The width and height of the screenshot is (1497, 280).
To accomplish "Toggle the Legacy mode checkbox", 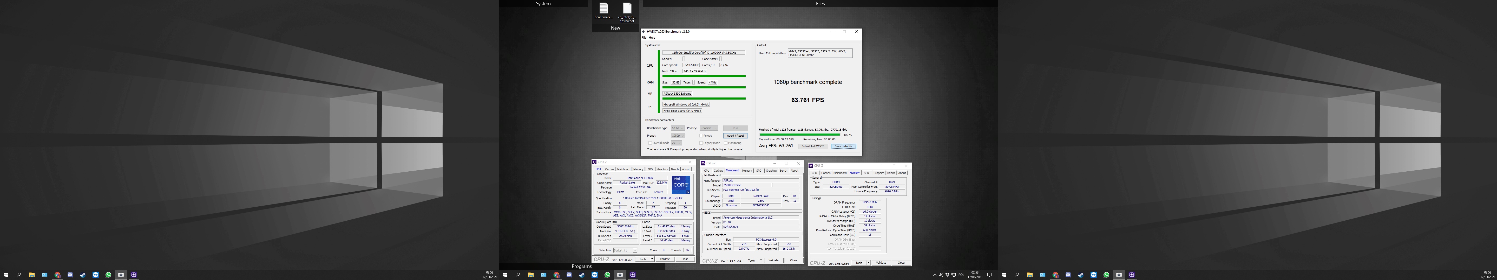I will click(701, 143).
